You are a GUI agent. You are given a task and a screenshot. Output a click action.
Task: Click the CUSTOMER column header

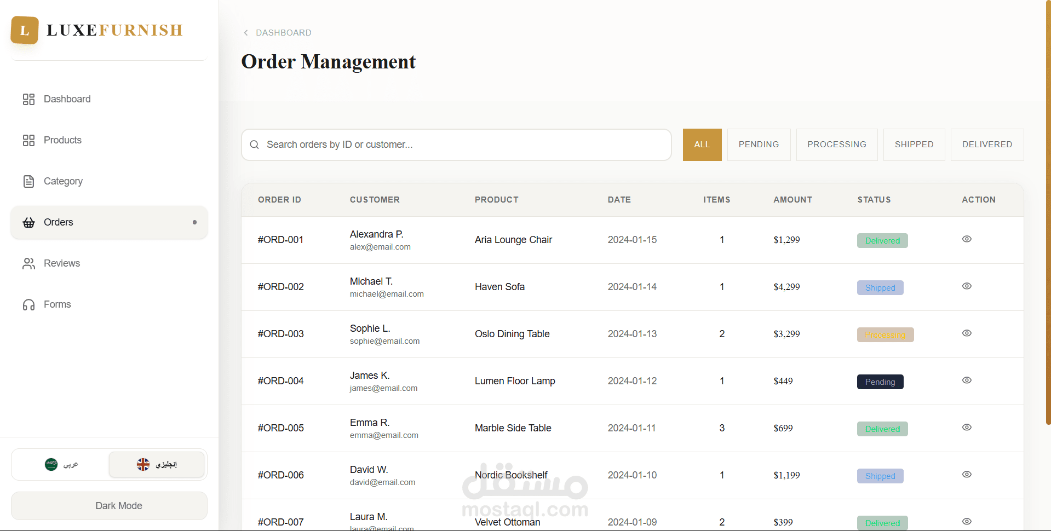[x=375, y=200]
